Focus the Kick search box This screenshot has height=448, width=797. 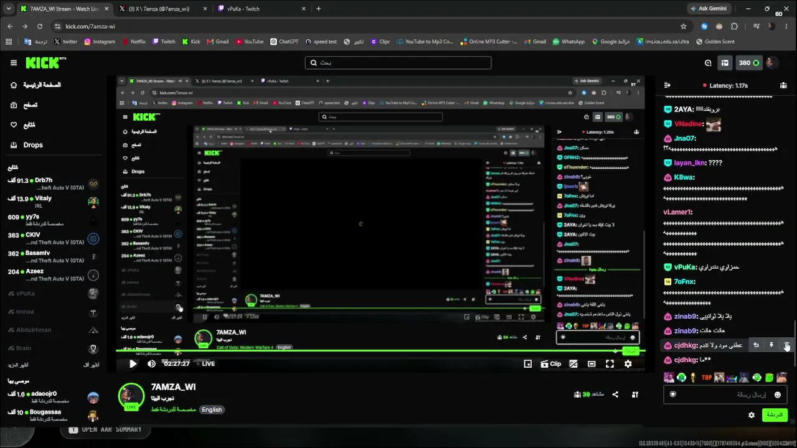click(x=398, y=63)
